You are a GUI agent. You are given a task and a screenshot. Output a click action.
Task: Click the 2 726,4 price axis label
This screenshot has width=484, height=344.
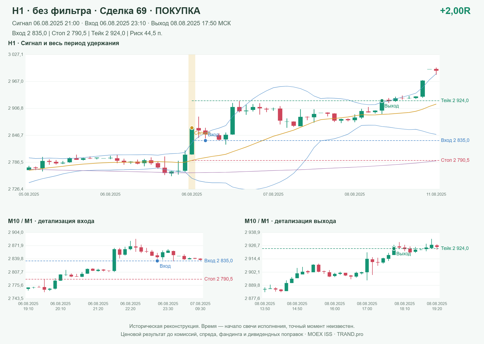click(x=16, y=189)
